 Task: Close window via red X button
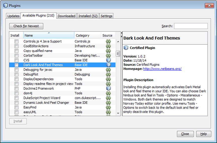tap(209, 6)
